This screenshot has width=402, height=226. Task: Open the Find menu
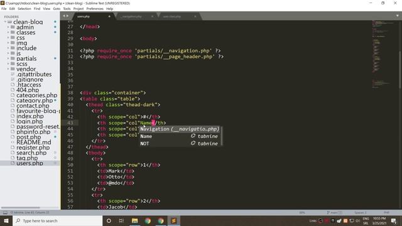37,9
